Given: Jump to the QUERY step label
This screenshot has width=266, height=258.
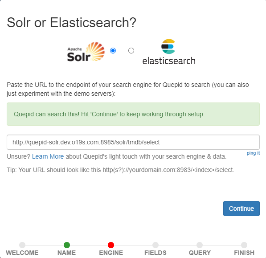Looking at the screenshot, I should (x=200, y=253).
